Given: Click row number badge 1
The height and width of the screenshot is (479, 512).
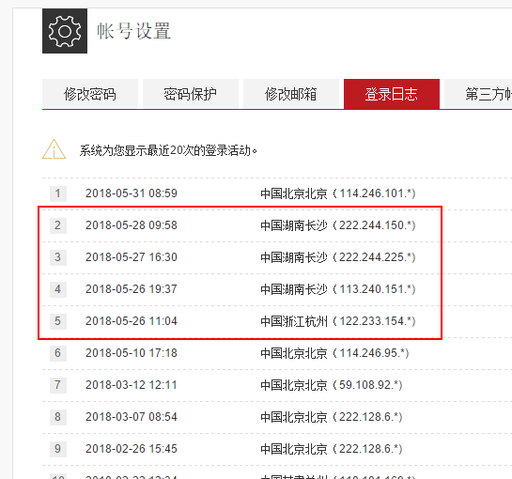Looking at the screenshot, I should [x=58, y=193].
